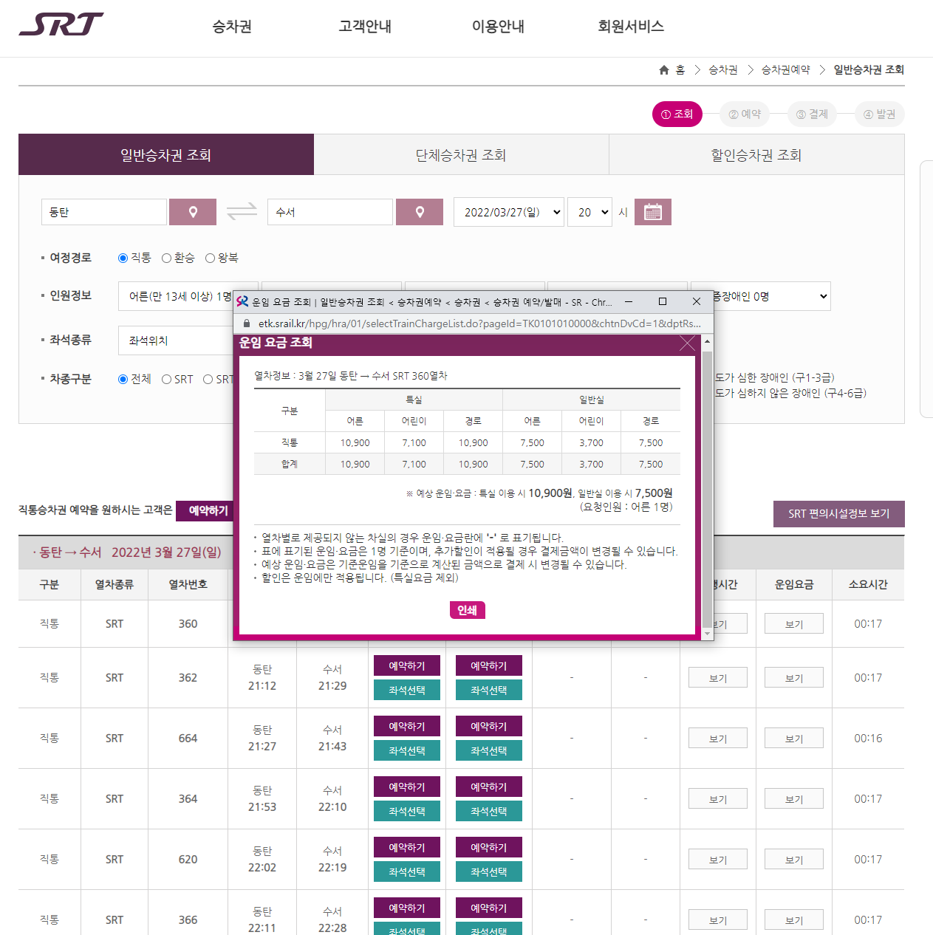
Task: Select 일반실 seat for train 364
Action: point(489,811)
